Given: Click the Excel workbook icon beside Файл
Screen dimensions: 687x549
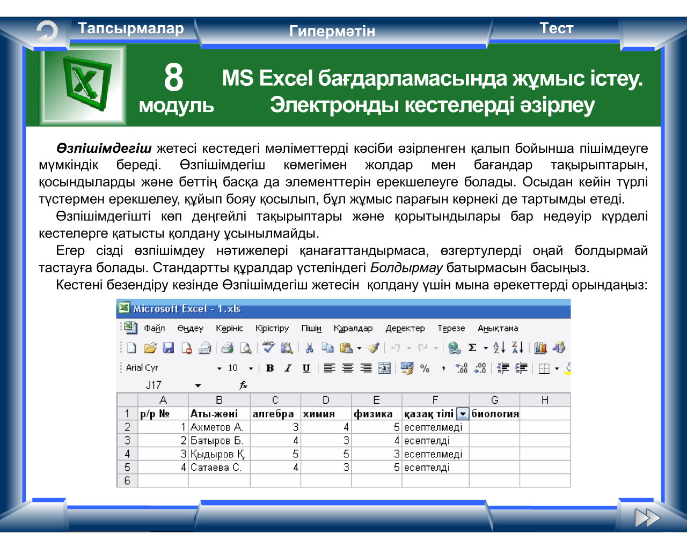Looking at the screenshot, I should (x=130, y=327).
